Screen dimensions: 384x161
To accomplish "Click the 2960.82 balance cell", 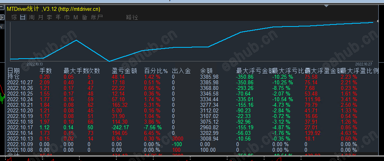I will pyautogui.click(x=209, y=127).
